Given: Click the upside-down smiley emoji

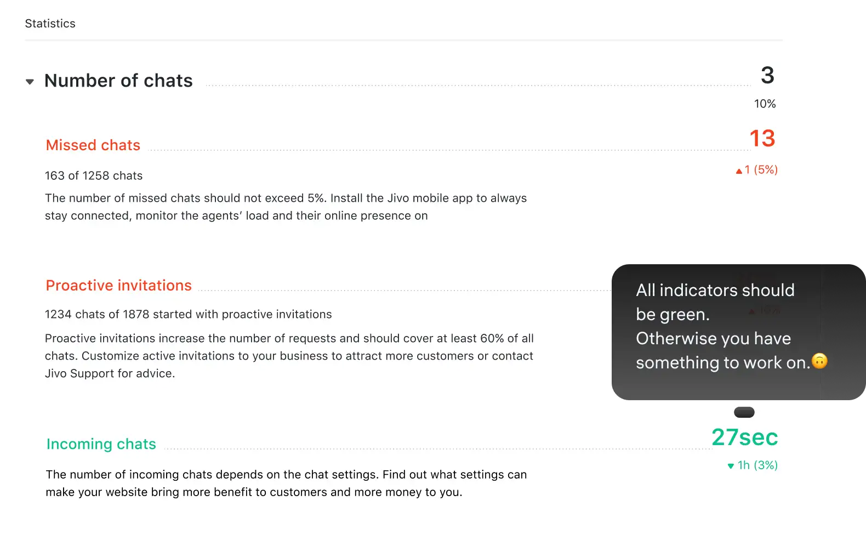Looking at the screenshot, I should pyautogui.click(x=819, y=361).
